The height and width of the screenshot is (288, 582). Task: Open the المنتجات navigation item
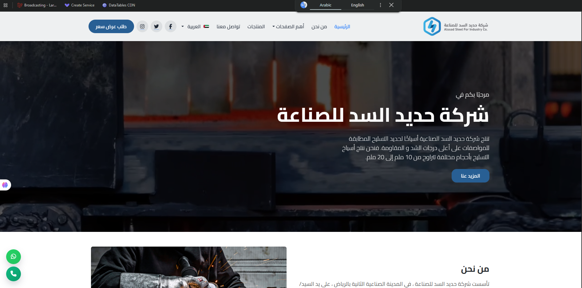pos(256,26)
